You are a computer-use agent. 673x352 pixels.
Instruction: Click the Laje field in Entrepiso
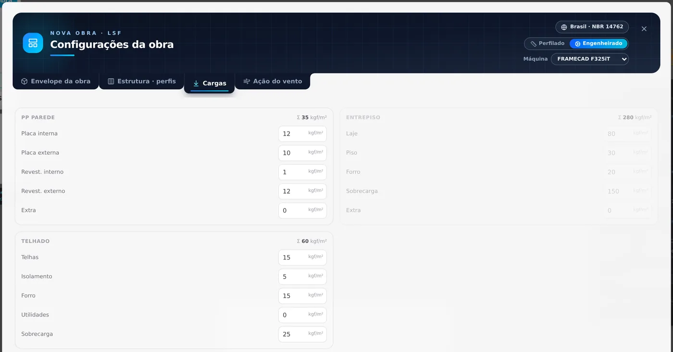pyautogui.click(x=627, y=134)
